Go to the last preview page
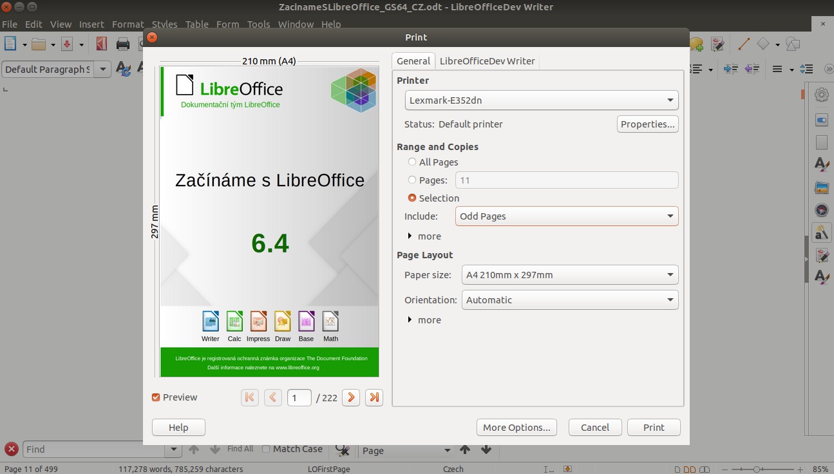Screen dimensions: 834x474 374,397
